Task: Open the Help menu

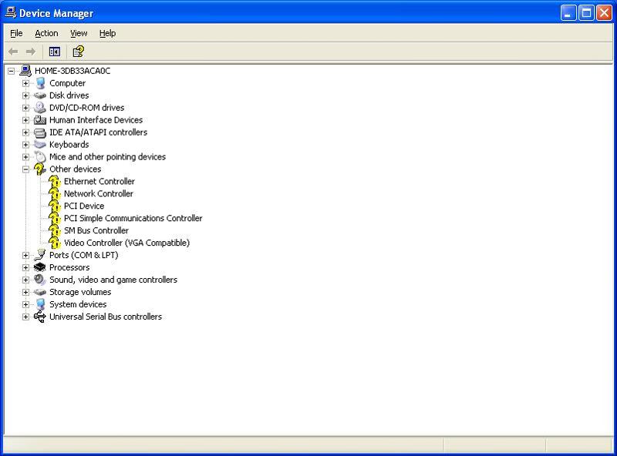Action: 107,33
